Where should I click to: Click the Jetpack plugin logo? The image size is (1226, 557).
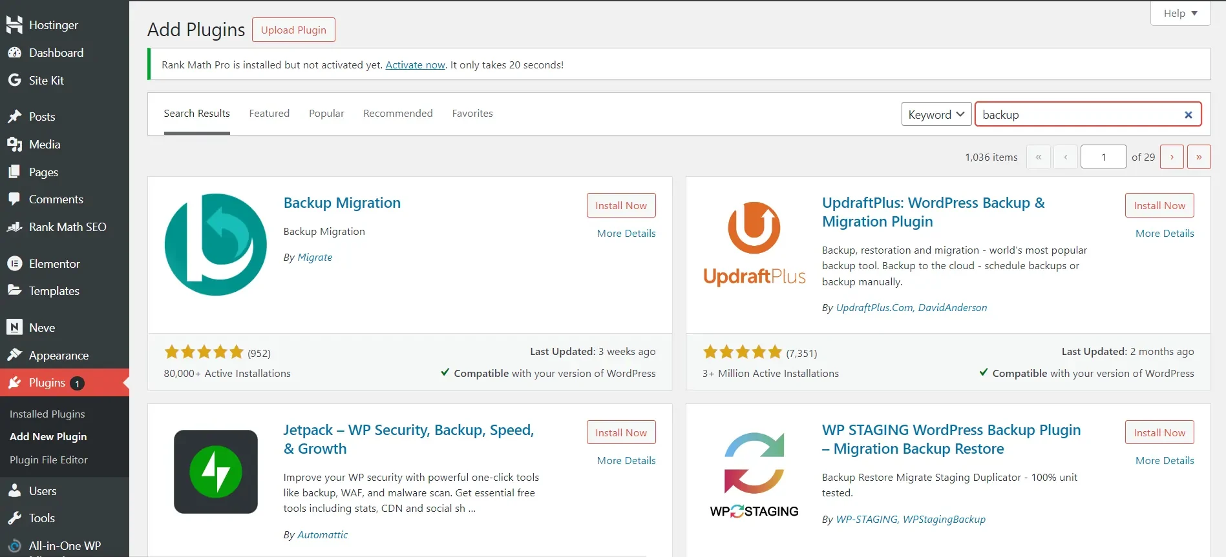pyautogui.click(x=216, y=472)
